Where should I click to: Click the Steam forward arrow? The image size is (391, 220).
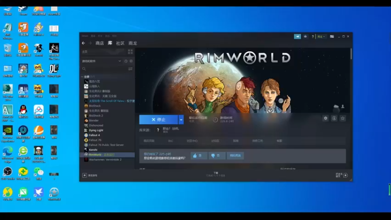click(90, 43)
